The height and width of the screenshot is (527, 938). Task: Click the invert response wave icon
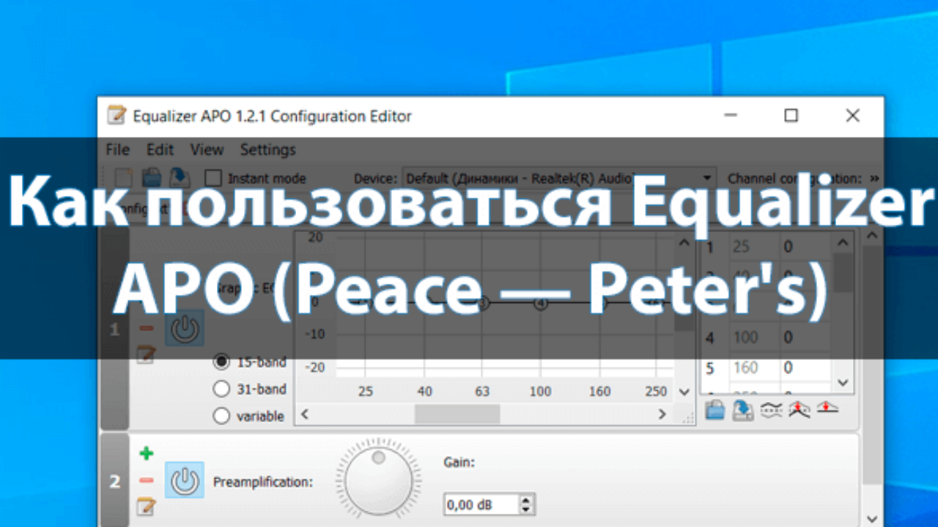point(771,411)
